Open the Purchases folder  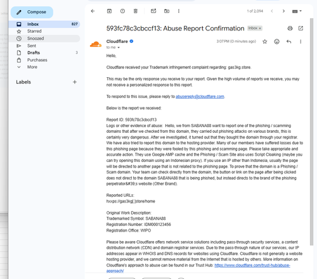[x=44, y=60]
